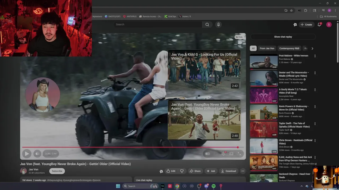339x190 pixels.
Task: Share the Gettin' Older video
Action: 195,171
